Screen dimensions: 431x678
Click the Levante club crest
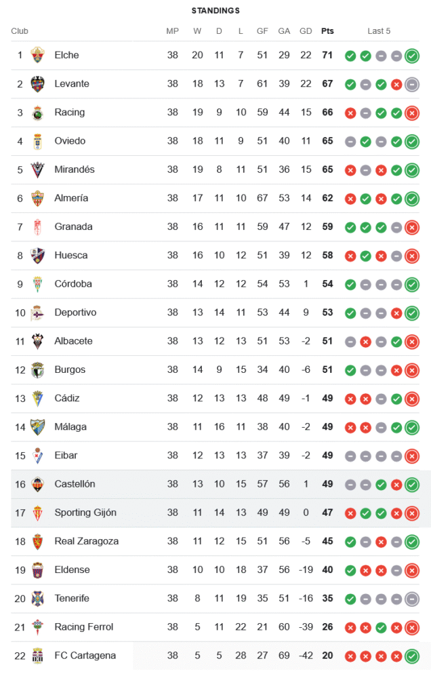tap(38, 84)
